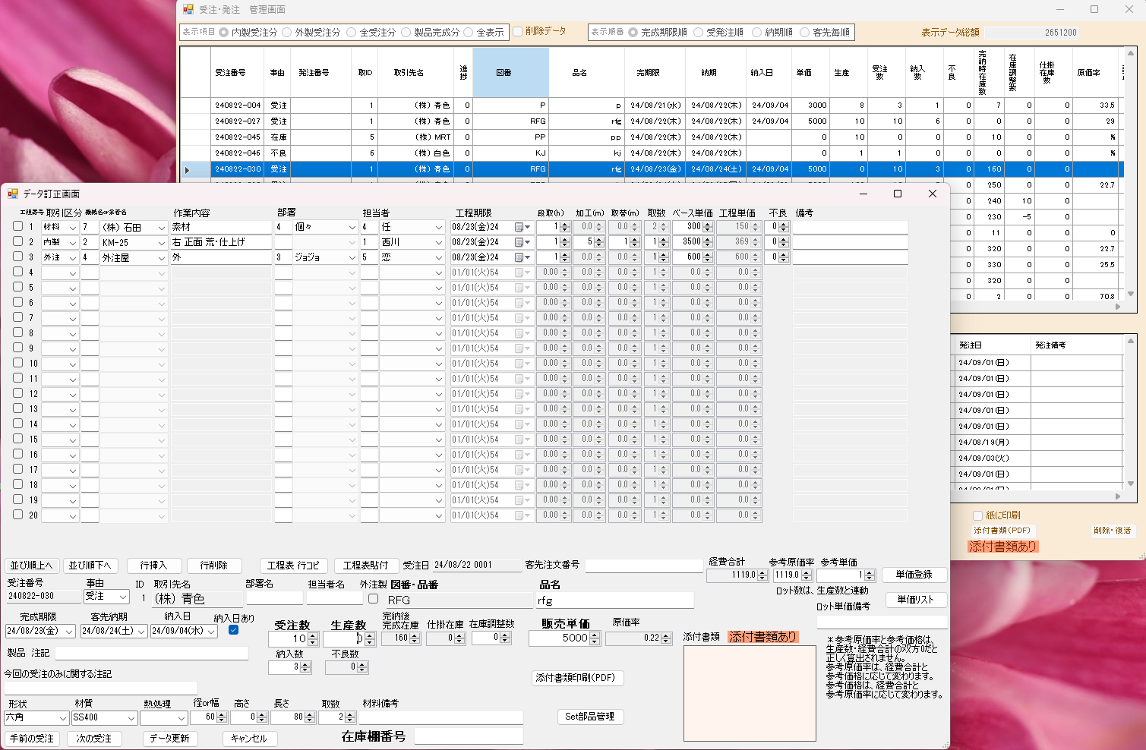Toggle 紙に印刷 checkbox in management window
Image resolution: width=1146 pixels, height=750 pixels.
coord(978,515)
